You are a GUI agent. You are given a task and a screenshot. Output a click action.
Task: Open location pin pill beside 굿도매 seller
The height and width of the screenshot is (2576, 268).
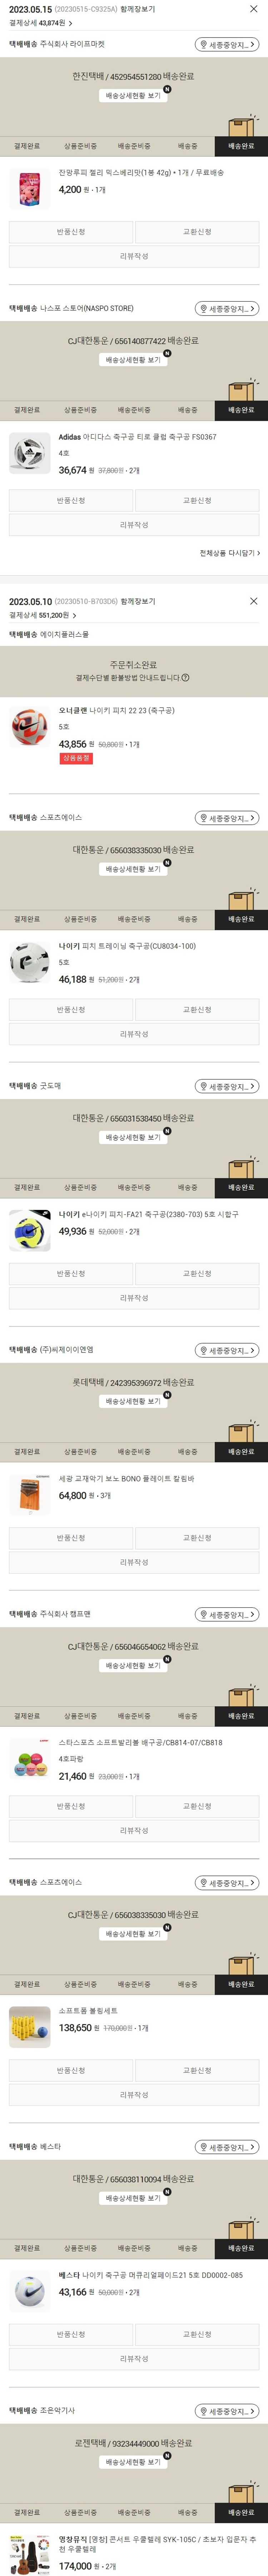tap(227, 1086)
